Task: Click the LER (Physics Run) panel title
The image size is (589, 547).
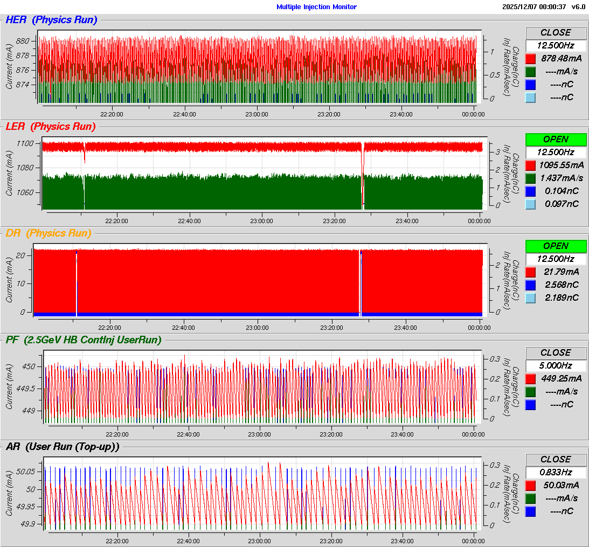Action: [50, 127]
